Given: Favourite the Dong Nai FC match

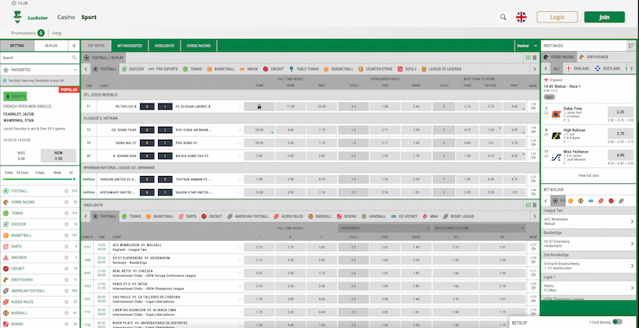Looking at the screenshot, I should pyautogui.click(x=240, y=143).
